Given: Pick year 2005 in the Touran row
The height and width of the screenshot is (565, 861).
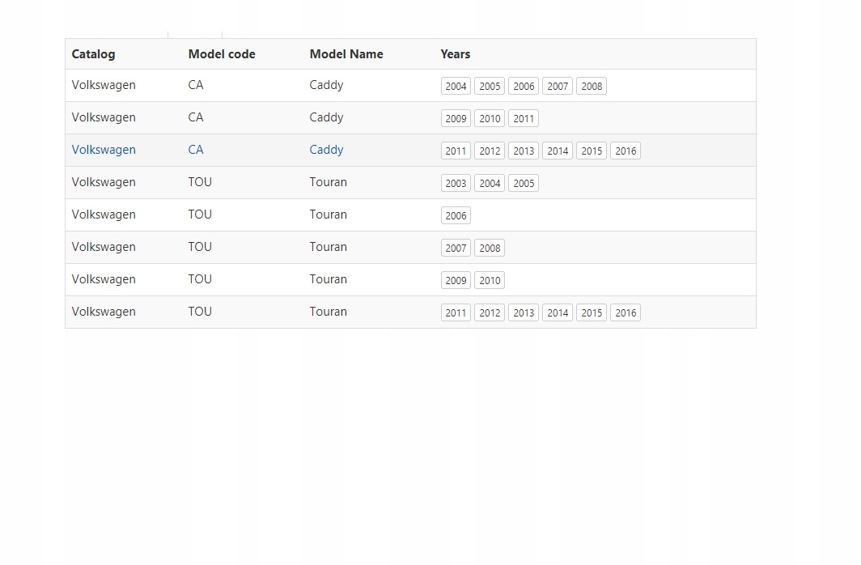Looking at the screenshot, I should [x=524, y=184].
